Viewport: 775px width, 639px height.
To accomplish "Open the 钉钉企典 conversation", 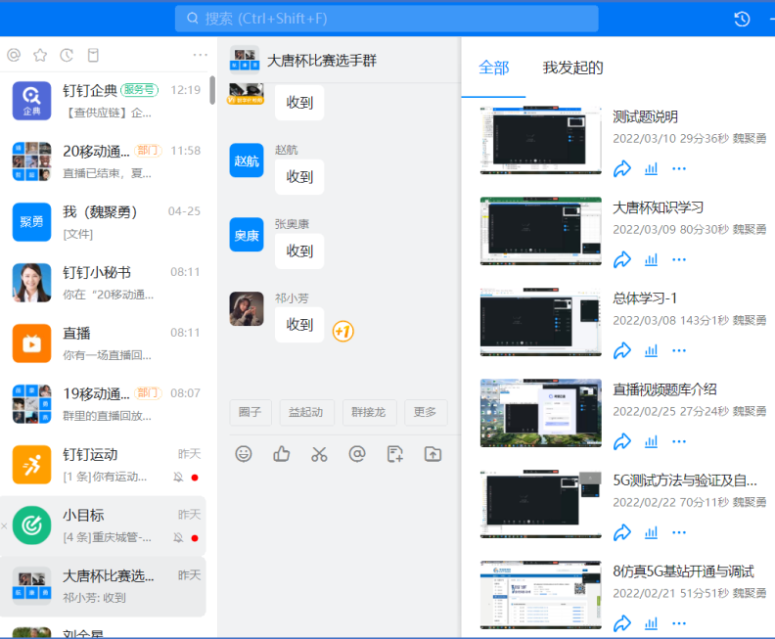I will coord(104,102).
